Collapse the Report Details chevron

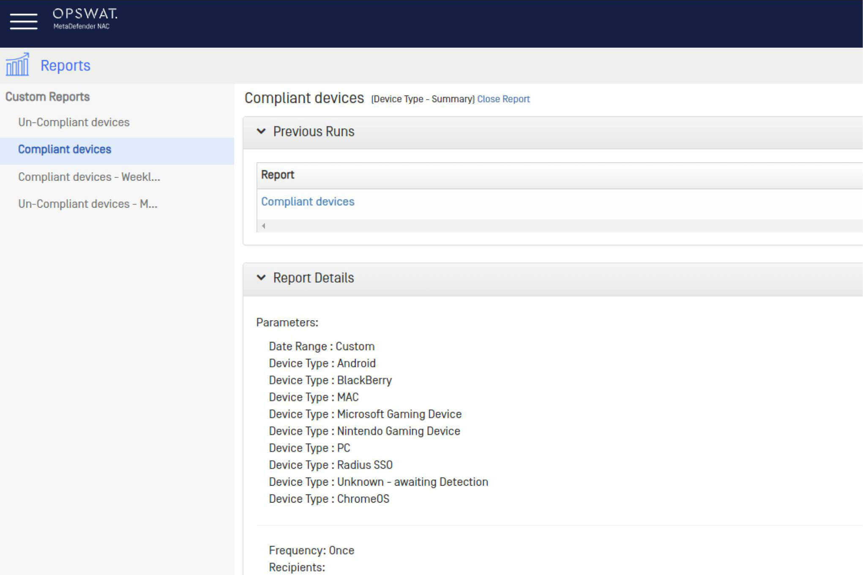pos(261,278)
